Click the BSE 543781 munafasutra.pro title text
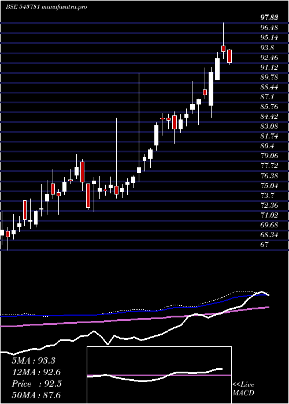The image size is (289, 404). (x=46, y=7)
